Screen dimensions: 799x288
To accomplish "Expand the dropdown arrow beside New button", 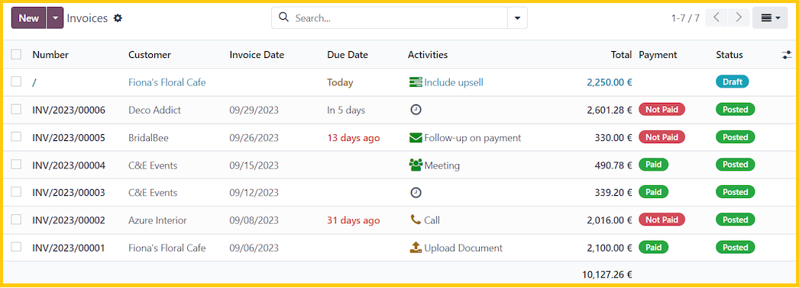I will (x=55, y=18).
